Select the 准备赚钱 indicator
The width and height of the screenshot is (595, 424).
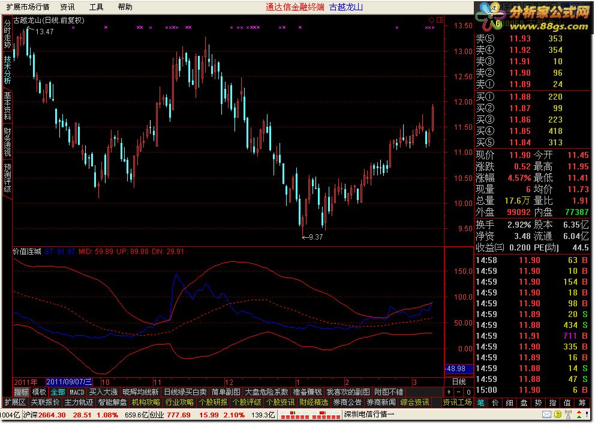(x=307, y=392)
